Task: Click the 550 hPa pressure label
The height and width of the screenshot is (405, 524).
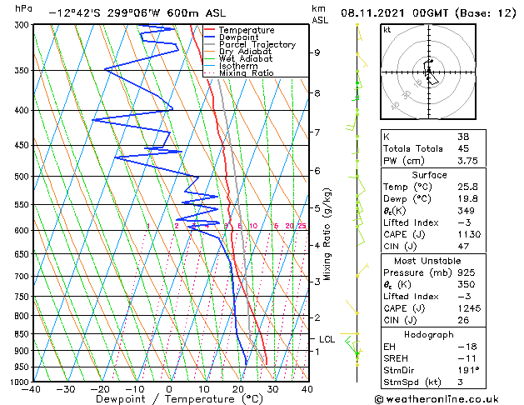Action: pos(23,204)
